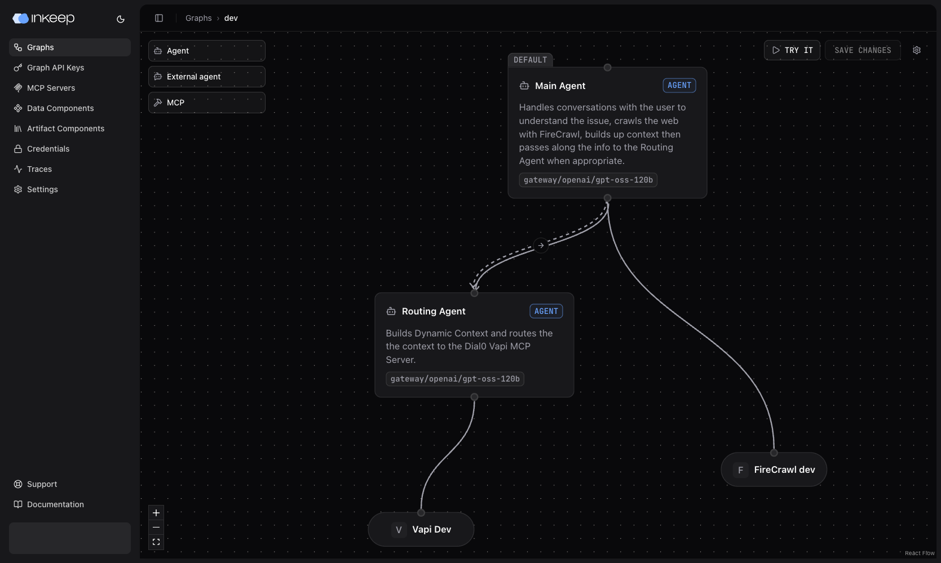Fit the graph to view using canvas controls
This screenshot has width=941, height=563.
click(156, 542)
